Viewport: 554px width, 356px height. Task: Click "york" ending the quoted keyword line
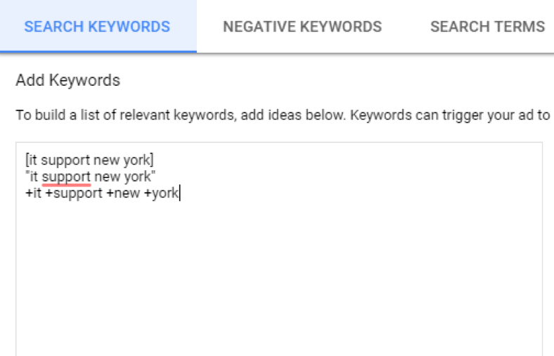coord(138,177)
